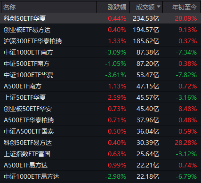Click the 2.59% change value

tap(117, 97)
